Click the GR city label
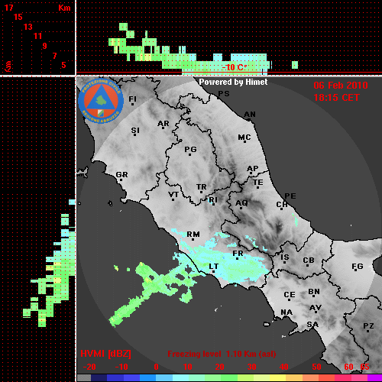The height and width of the screenshot is (382, 382). pos(121,175)
